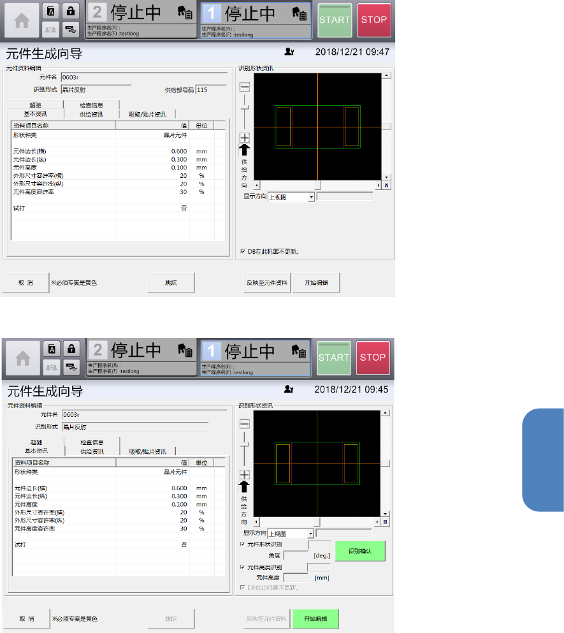
Task: Click the padlock icon on the 09:45 screen
Action: point(71,349)
